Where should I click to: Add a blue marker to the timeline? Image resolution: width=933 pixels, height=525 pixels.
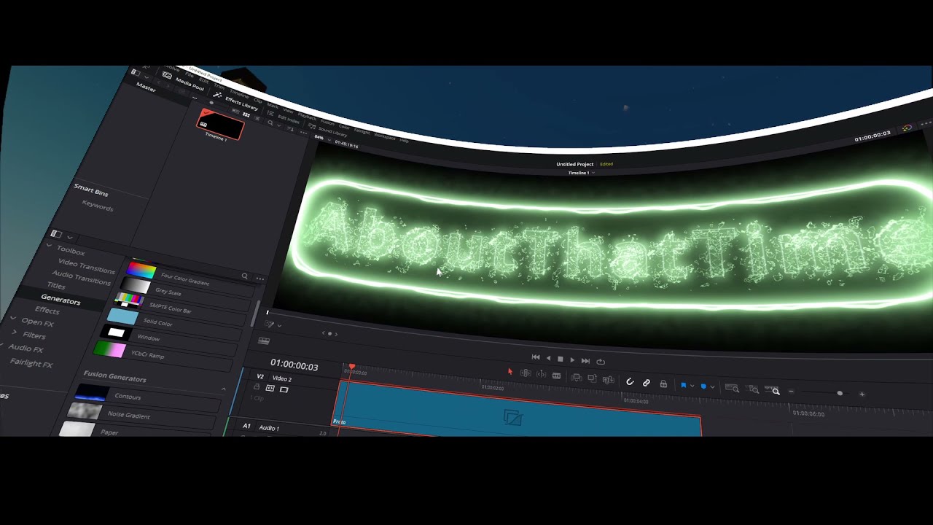[703, 386]
